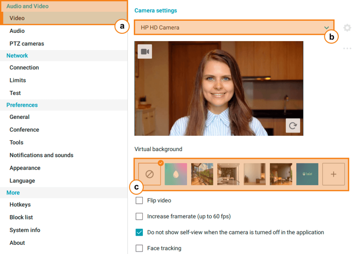354x254 pixels.
Task: Toggle the camera icon on the video preview
Action: 145,51
